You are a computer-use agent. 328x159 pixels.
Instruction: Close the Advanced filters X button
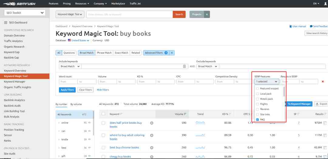[x=172, y=53]
